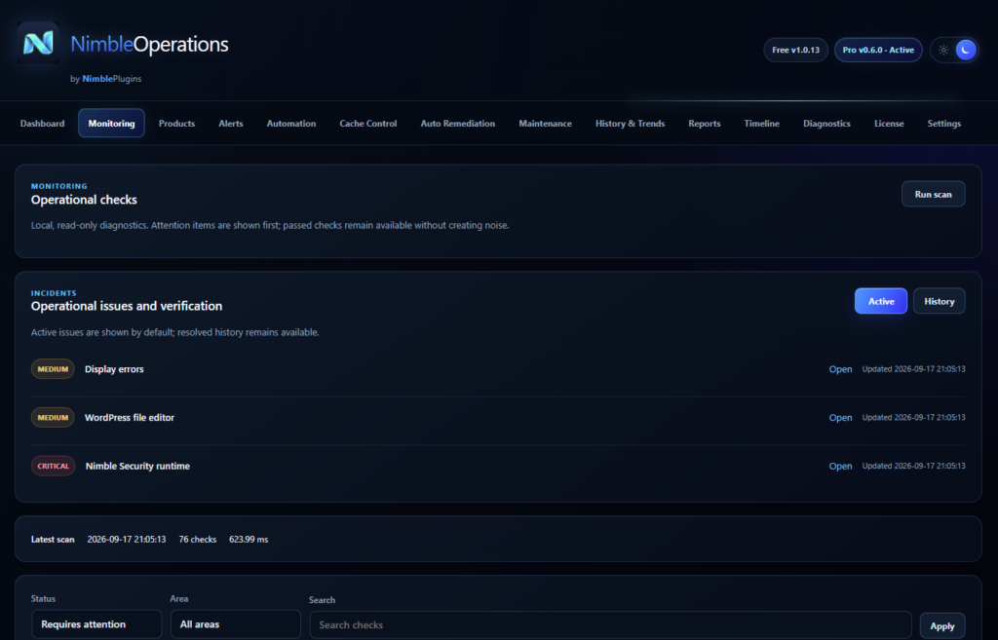
Task: Select the Display errors incident title
Action: click(x=114, y=369)
